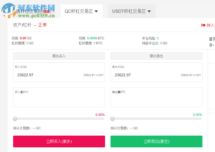Focus the 买入价QC price field
This screenshot has height=152, width=215.
pos(49,75)
